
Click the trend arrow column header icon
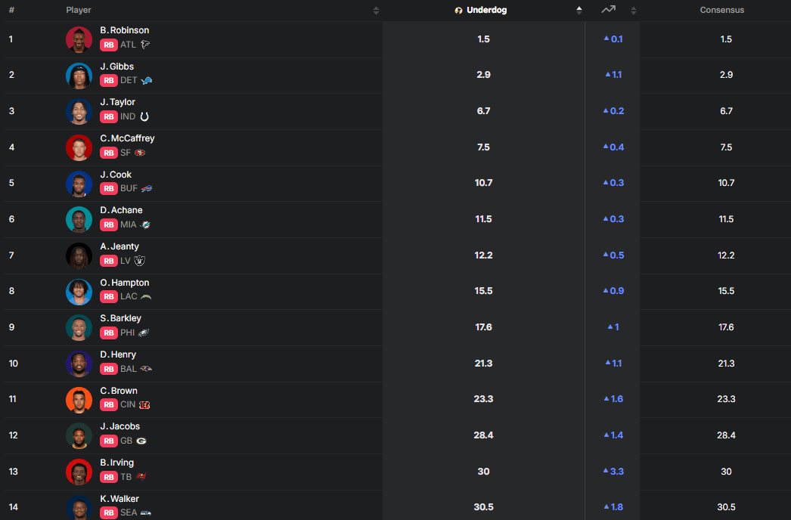point(608,10)
